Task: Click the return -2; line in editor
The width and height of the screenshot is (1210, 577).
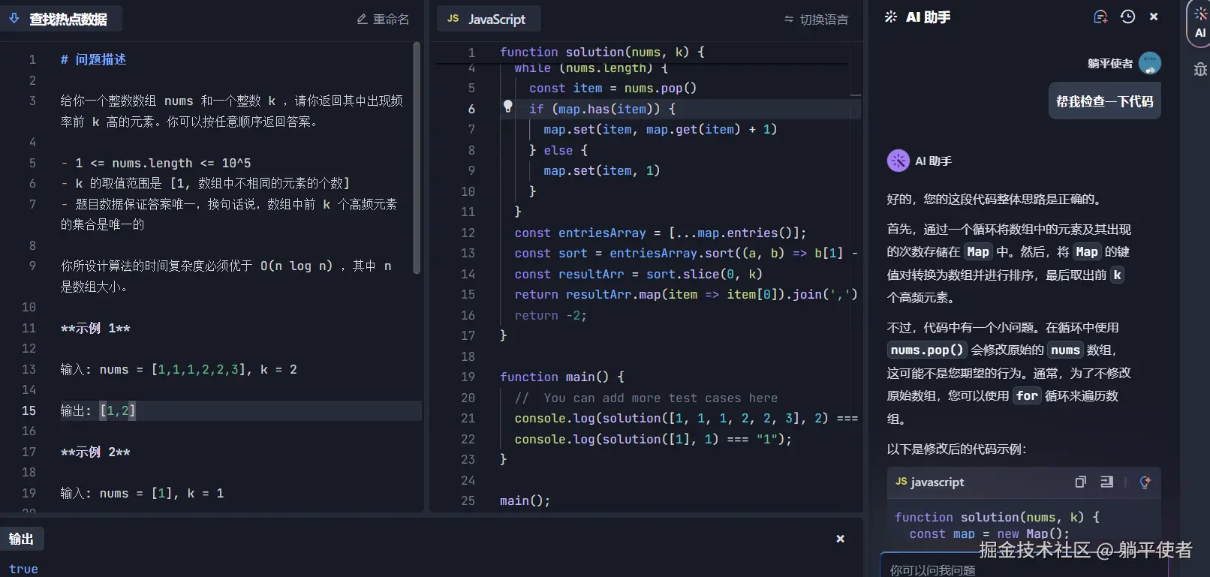Action: click(x=550, y=315)
